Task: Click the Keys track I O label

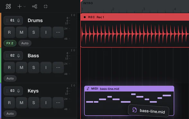Action: click(x=73, y=85)
